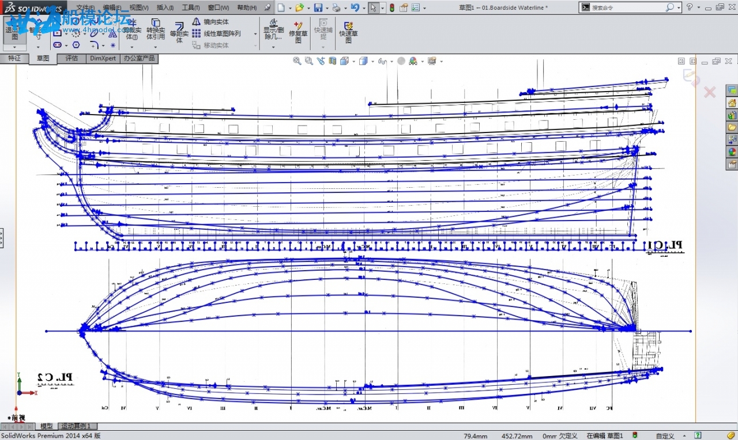This screenshot has width=738, height=440.
Task: Click the Undo arrow icon
Action: click(355, 7)
